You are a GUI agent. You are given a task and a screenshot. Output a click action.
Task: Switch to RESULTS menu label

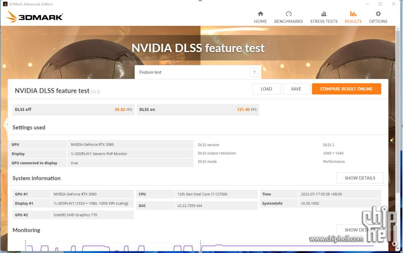click(x=353, y=21)
